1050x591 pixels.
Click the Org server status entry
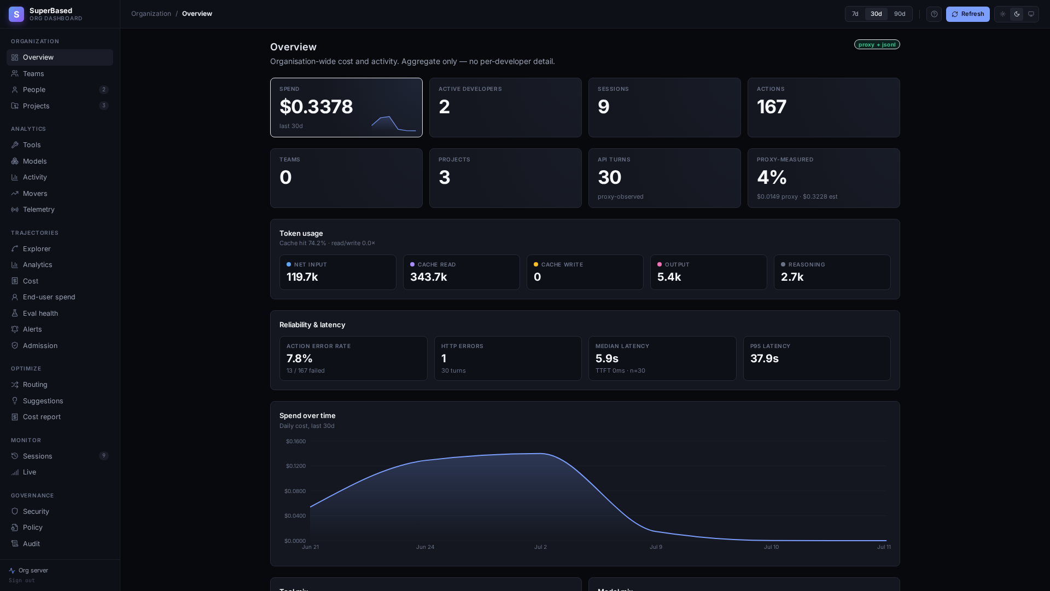pyautogui.click(x=28, y=570)
